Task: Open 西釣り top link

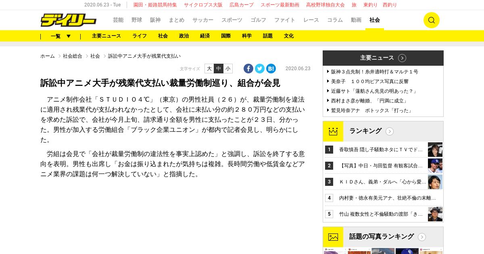Action: (x=390, y=5)
